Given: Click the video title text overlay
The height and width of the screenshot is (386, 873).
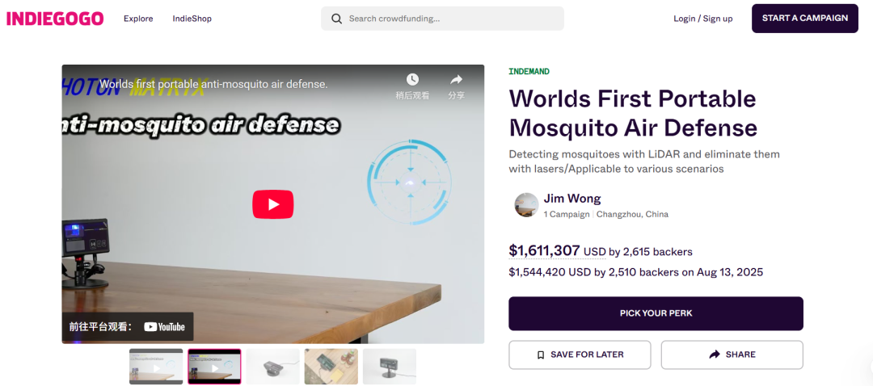Looking at the screenshot, I should [x=213, y=84].
